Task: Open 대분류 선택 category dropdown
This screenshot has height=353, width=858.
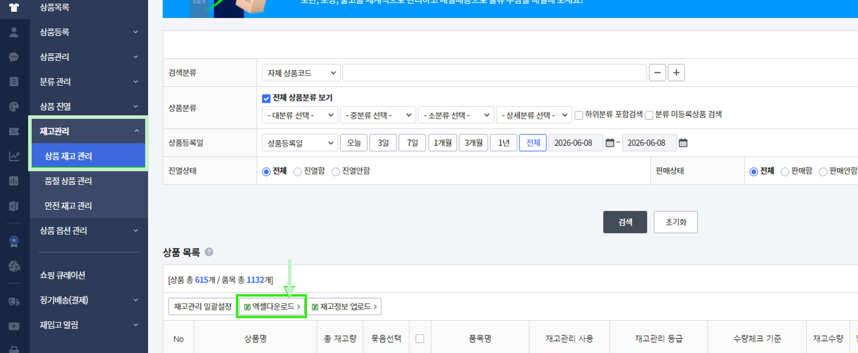Action: (x=300, y=115)
